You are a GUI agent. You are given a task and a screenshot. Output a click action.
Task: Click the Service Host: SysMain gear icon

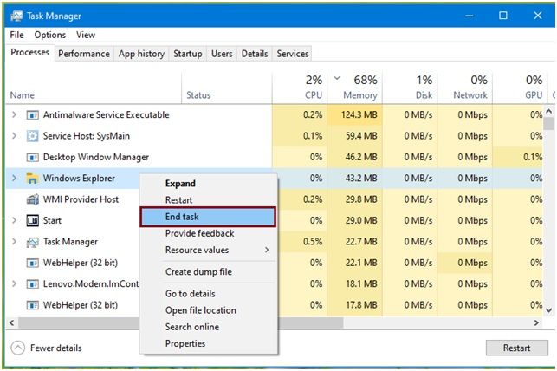[33, 136]
